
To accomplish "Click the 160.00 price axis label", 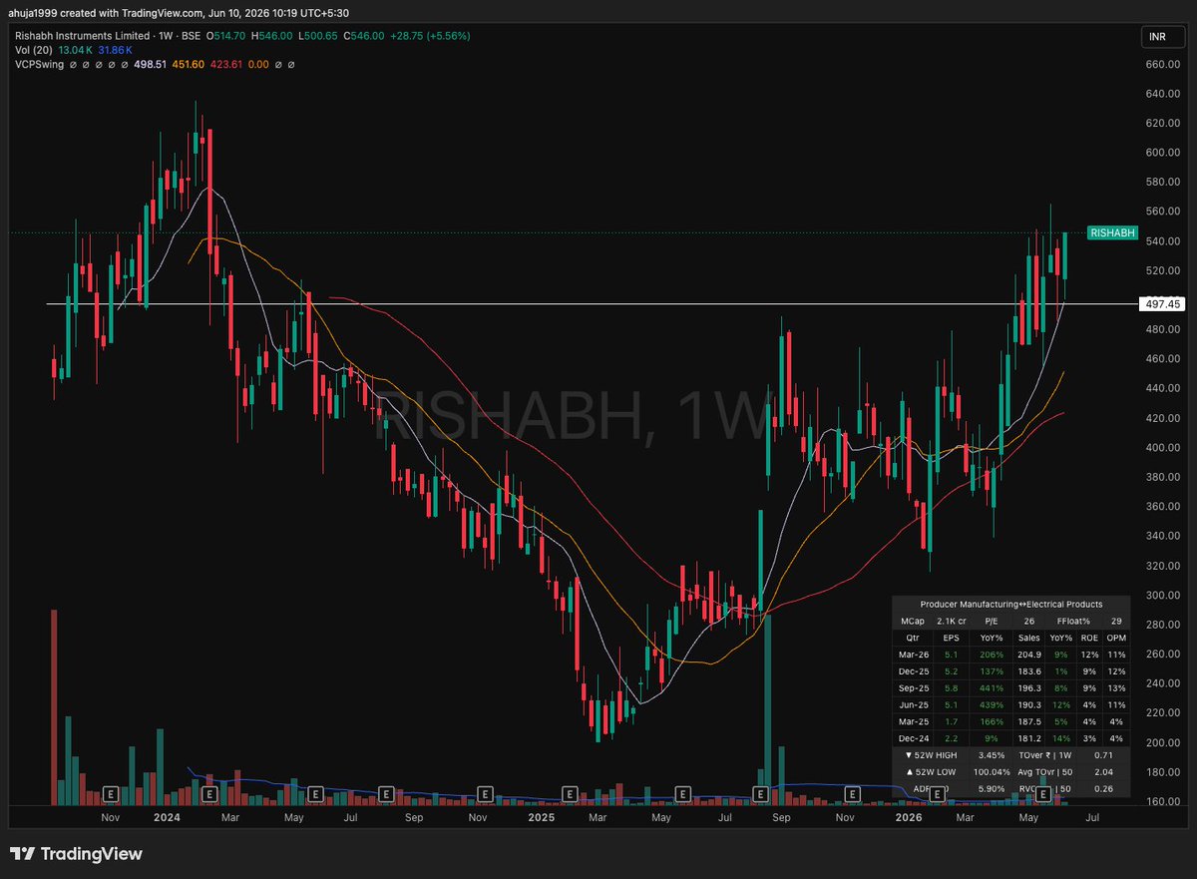I will coord(1162,801).
